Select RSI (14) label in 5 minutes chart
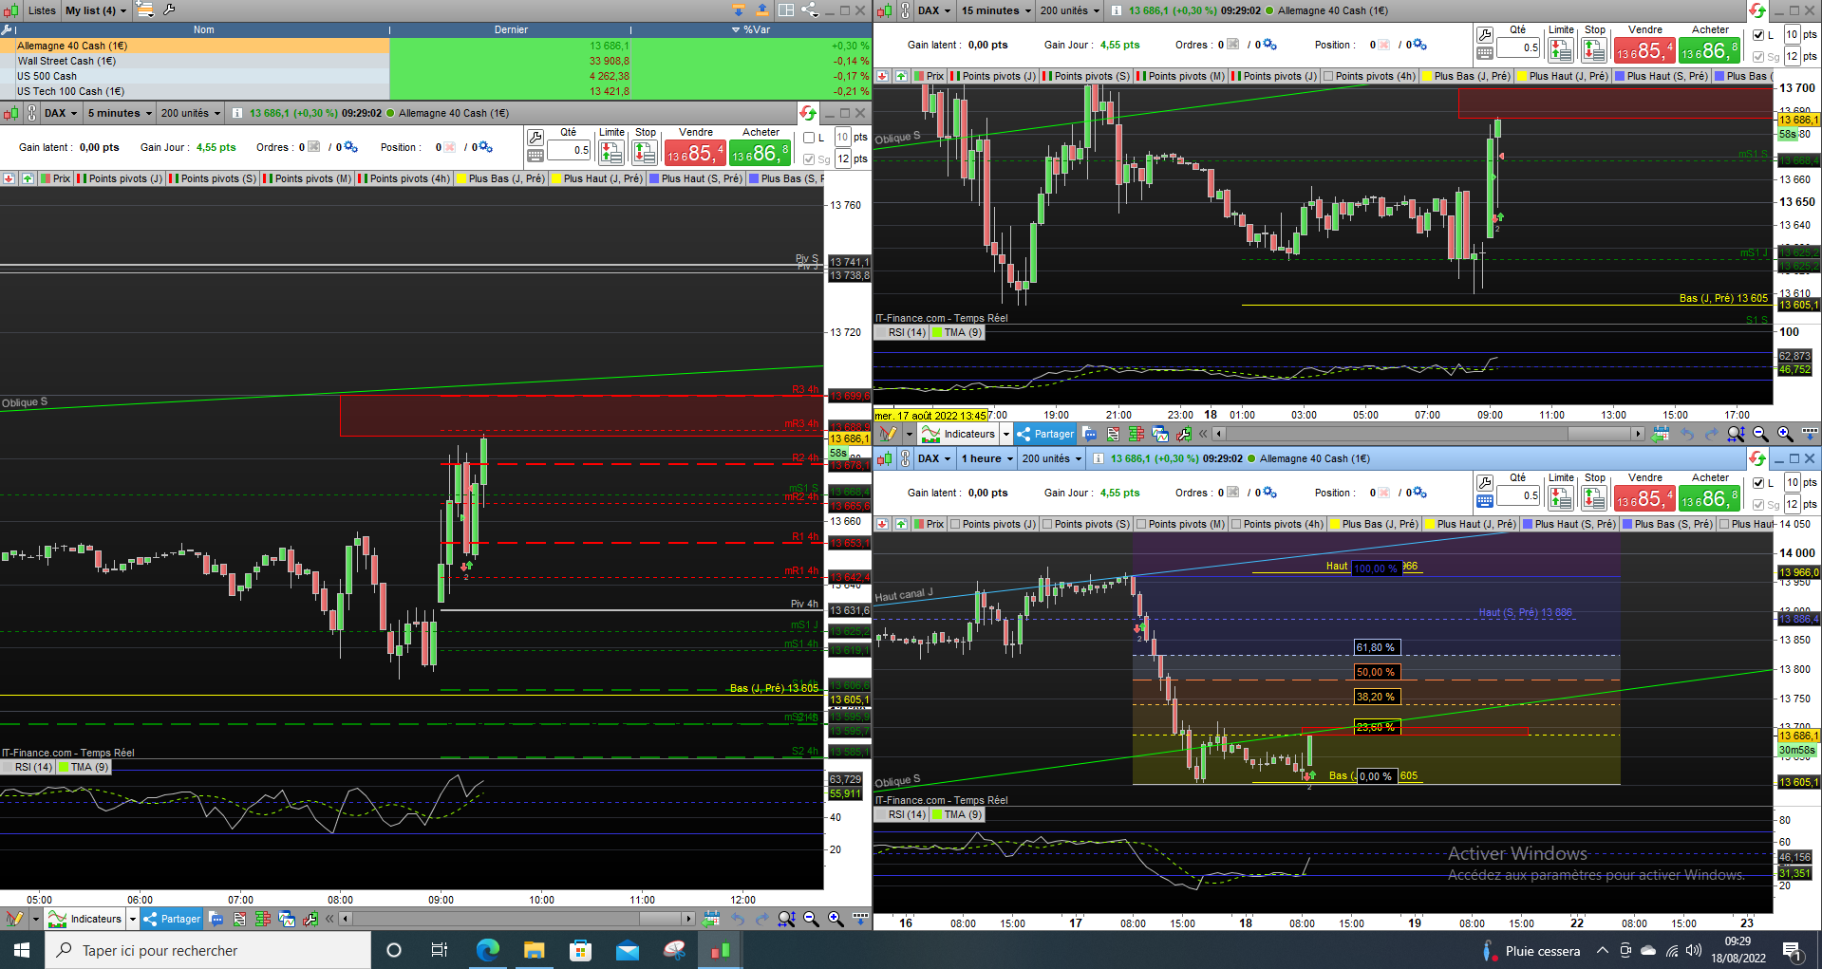The image size is (1822, 969). point(28,767)
